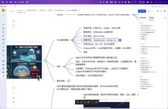Select the 快捷键 tab

151,18
